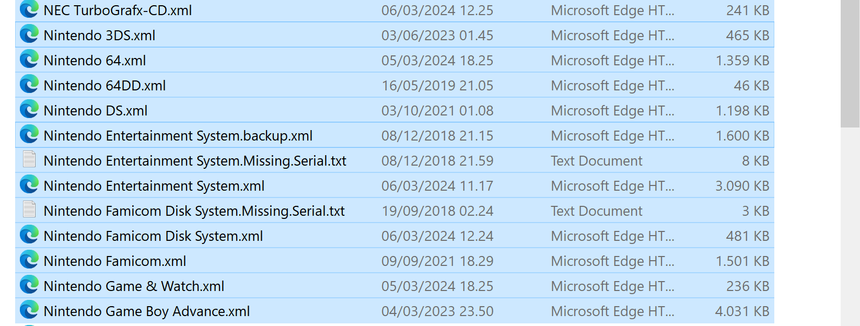860x326 pixels.
Task: Click the text document icon of Nintendo Entertainment System.Missing.Serial.txt
Action: (x=29, y=160)
